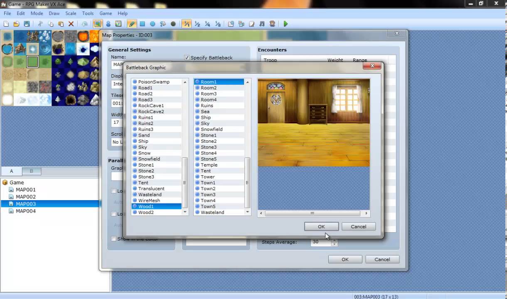Open the Help menu
The width and height of the screenshot is (507, 299).
pyautogui.click(x=123, y=13)
